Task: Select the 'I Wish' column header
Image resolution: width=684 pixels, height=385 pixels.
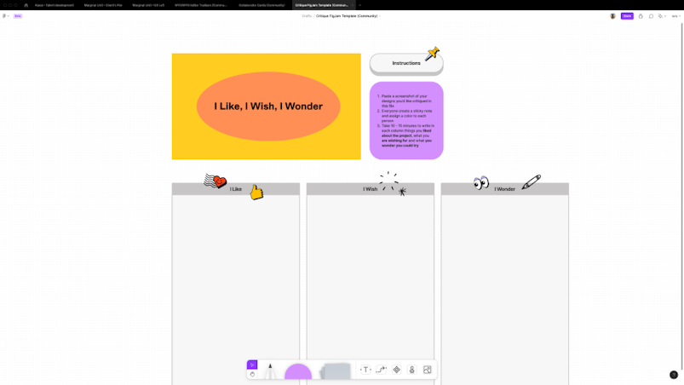Action: (370, 189)
